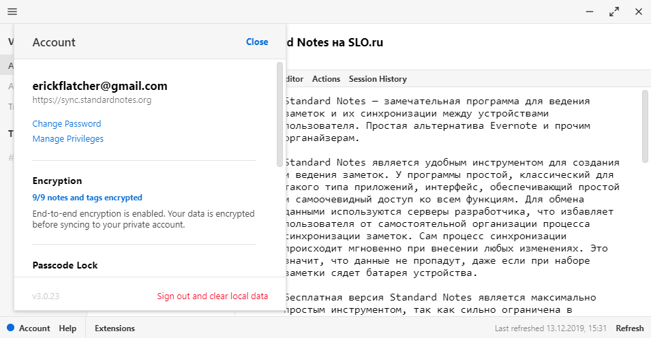The image size is (651, 338).
Task: Click the blue account status dot
Action: 10,328
